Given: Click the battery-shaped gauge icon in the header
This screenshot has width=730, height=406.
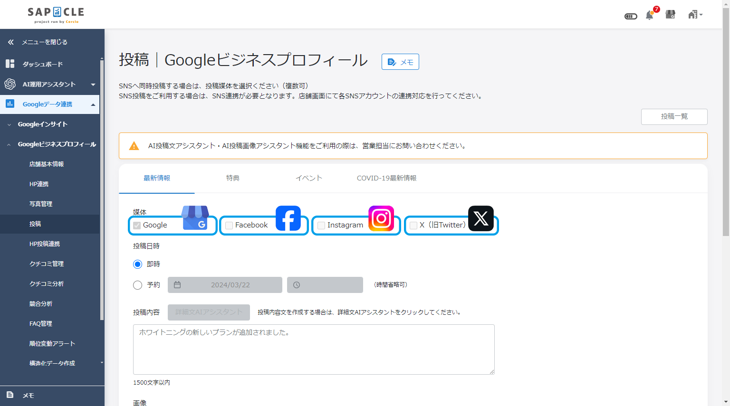Looking at the screenshot, I should [631, 16].
